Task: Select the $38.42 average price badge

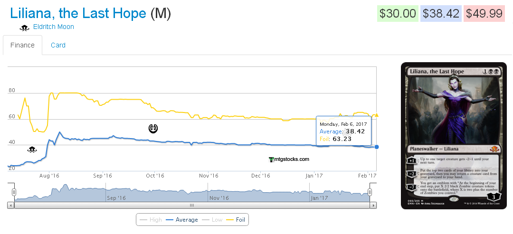Action: click(441, 13)
